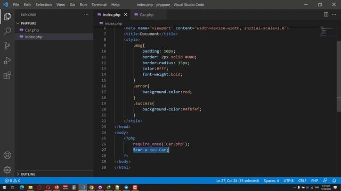This screenshot has height=191, width=341.
Task: Open editor More Actions ellipsis
Action: [334, 14]
